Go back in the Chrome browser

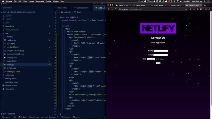108,9
